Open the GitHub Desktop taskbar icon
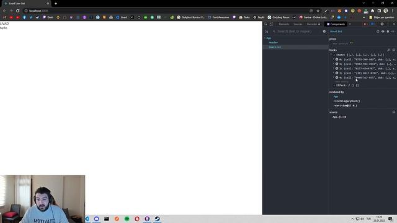 point(147,219)
